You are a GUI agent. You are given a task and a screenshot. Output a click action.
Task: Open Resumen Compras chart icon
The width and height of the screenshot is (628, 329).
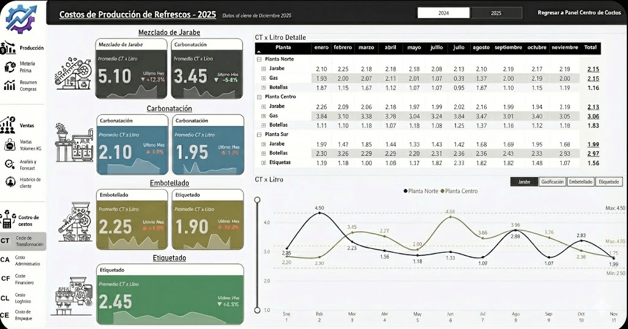pos(10,85)
